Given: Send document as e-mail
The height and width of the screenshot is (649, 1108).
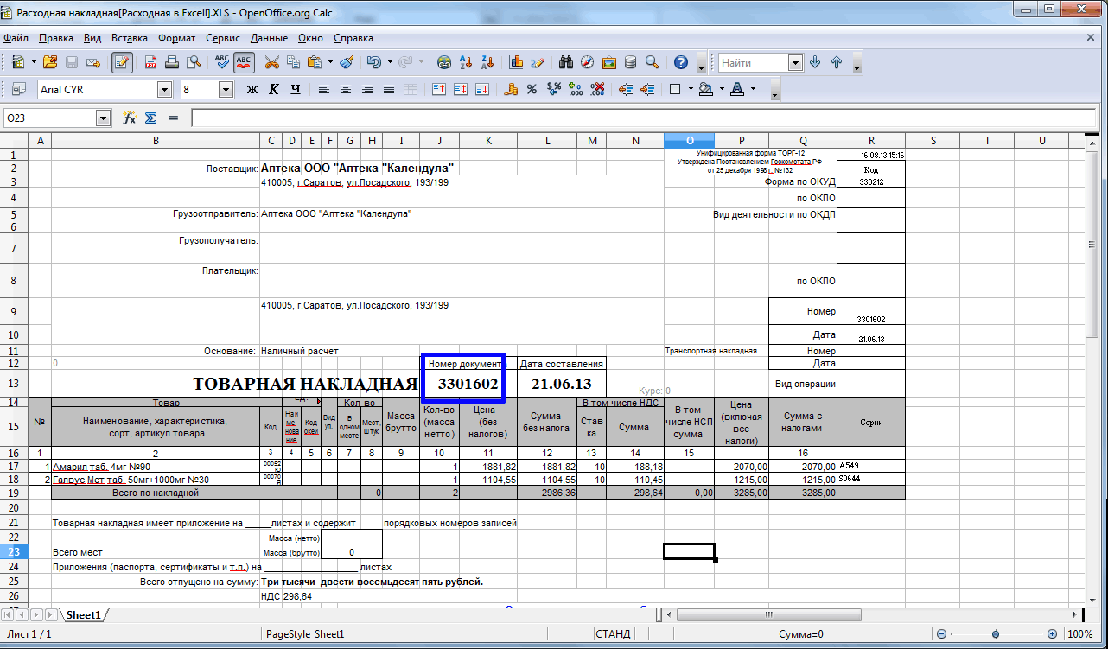Looking at the screenshot, I should pyautogui.click(x=93, y=62).
